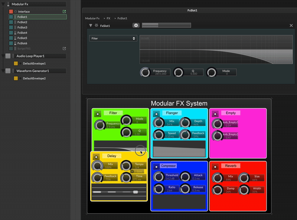Screen dimensions: 297x220
Task: Go to Modular Fx in the breadcrumb
Action: pyautogui.click(x=92, y=19)
